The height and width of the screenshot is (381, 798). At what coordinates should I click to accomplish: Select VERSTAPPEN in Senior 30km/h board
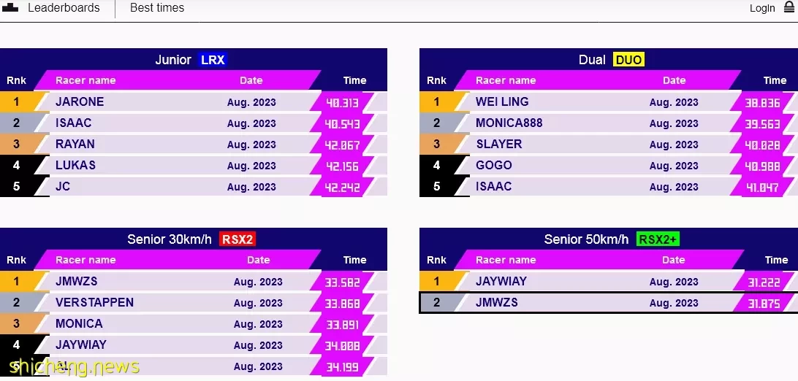[95, 302]
